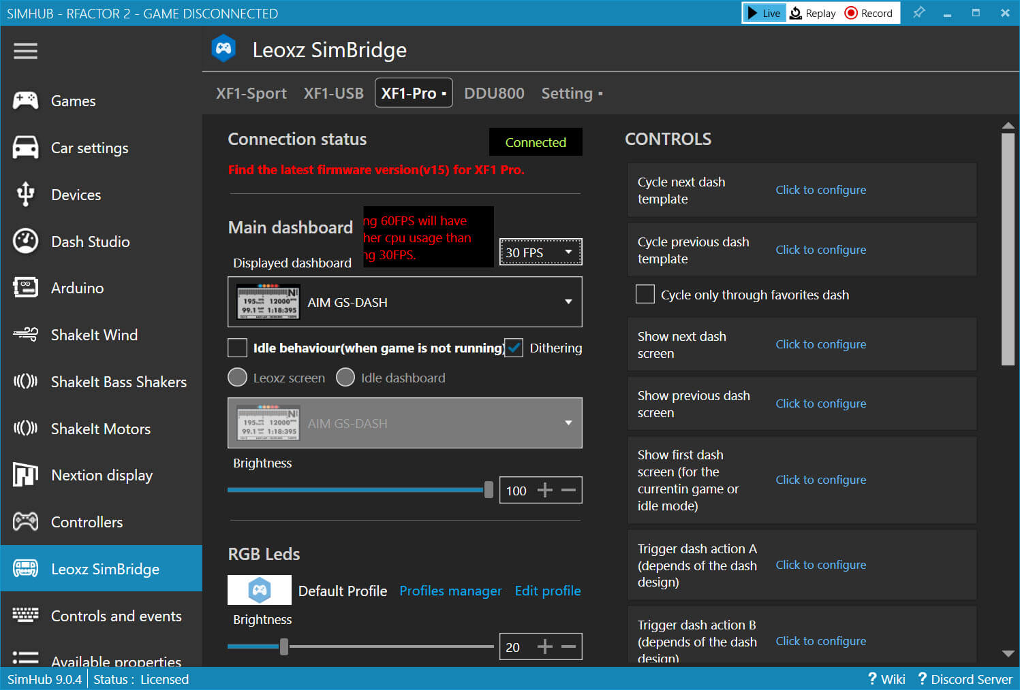Click the Record button
Viewport: 1020px width, 690px height.
(869, 13)
